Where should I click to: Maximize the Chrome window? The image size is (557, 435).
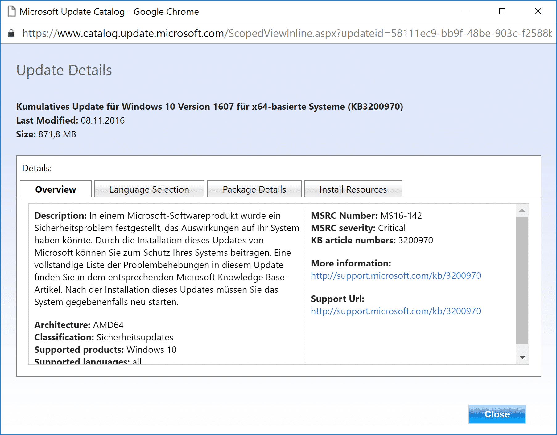click(x=502, y=11)
